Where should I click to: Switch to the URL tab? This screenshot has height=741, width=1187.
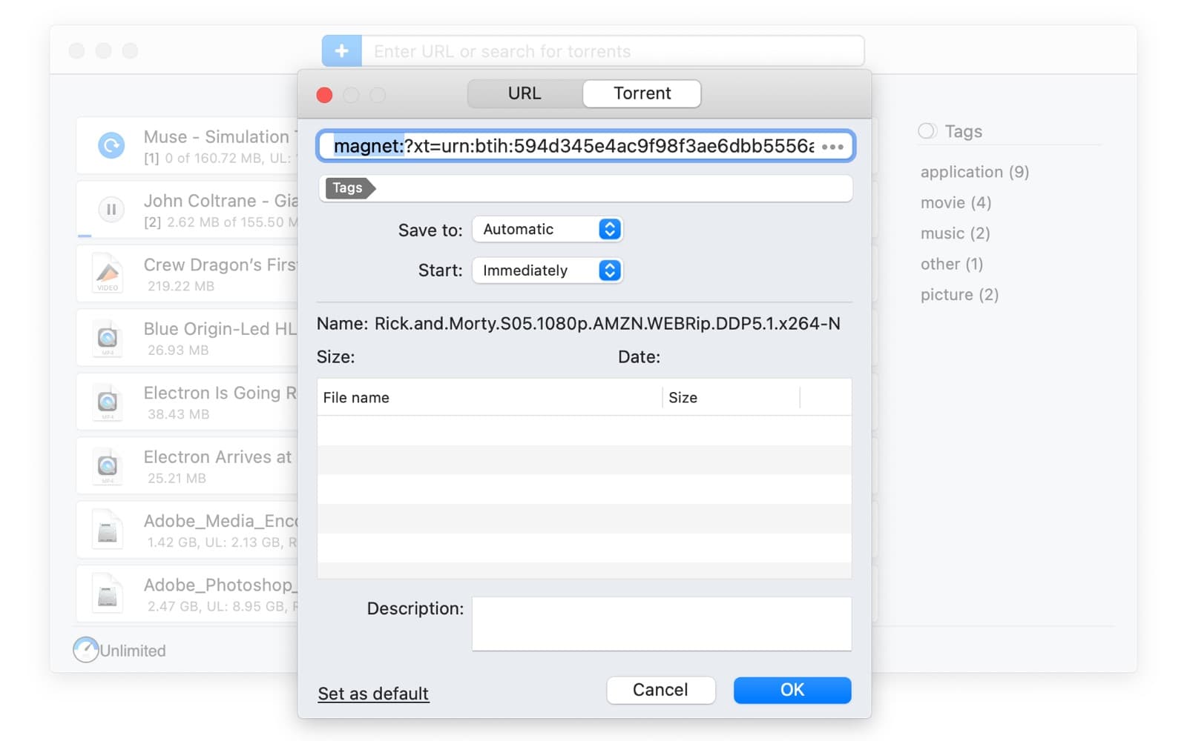click(x=525, y=93)
